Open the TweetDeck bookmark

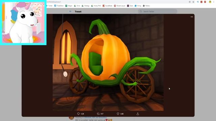pyautogui.click(x=59, y=6)
